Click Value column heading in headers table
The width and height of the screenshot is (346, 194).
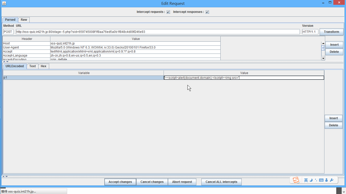136,39
